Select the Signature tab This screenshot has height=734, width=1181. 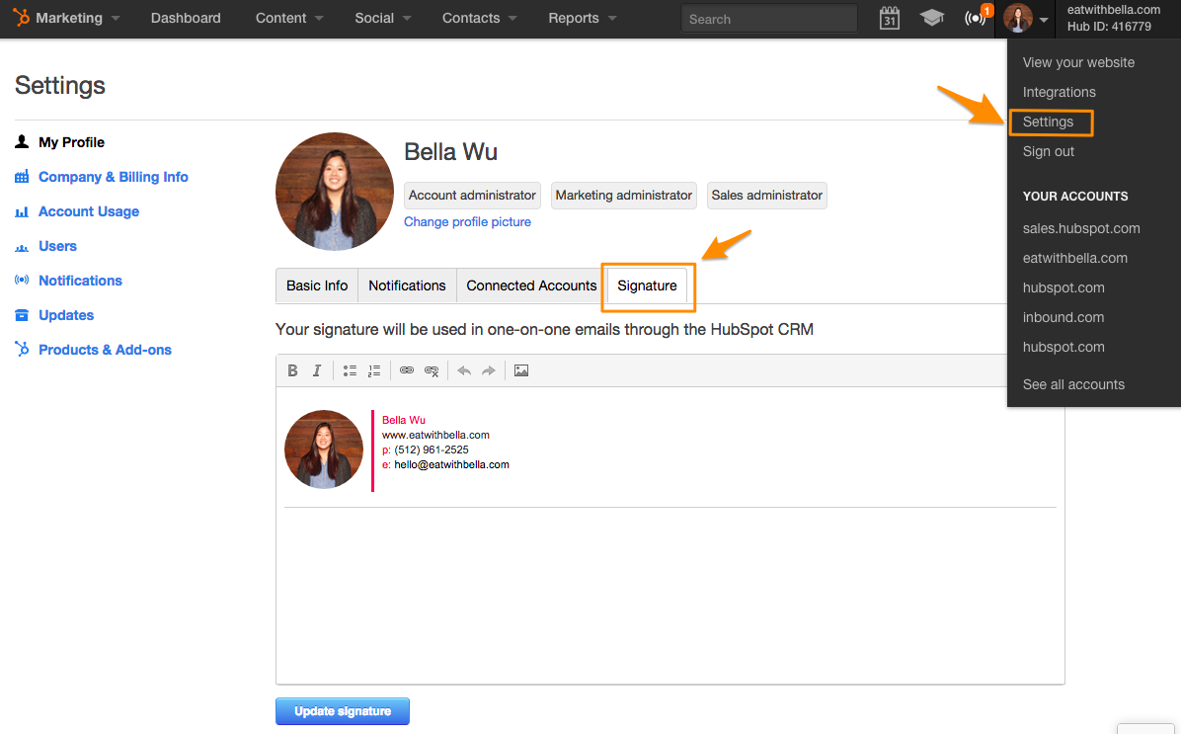click(x=647, y=285)
